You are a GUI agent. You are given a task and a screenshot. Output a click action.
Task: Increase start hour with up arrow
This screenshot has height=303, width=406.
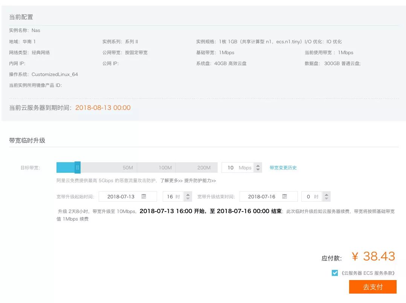pyautogui.click(x=188, y=195)
